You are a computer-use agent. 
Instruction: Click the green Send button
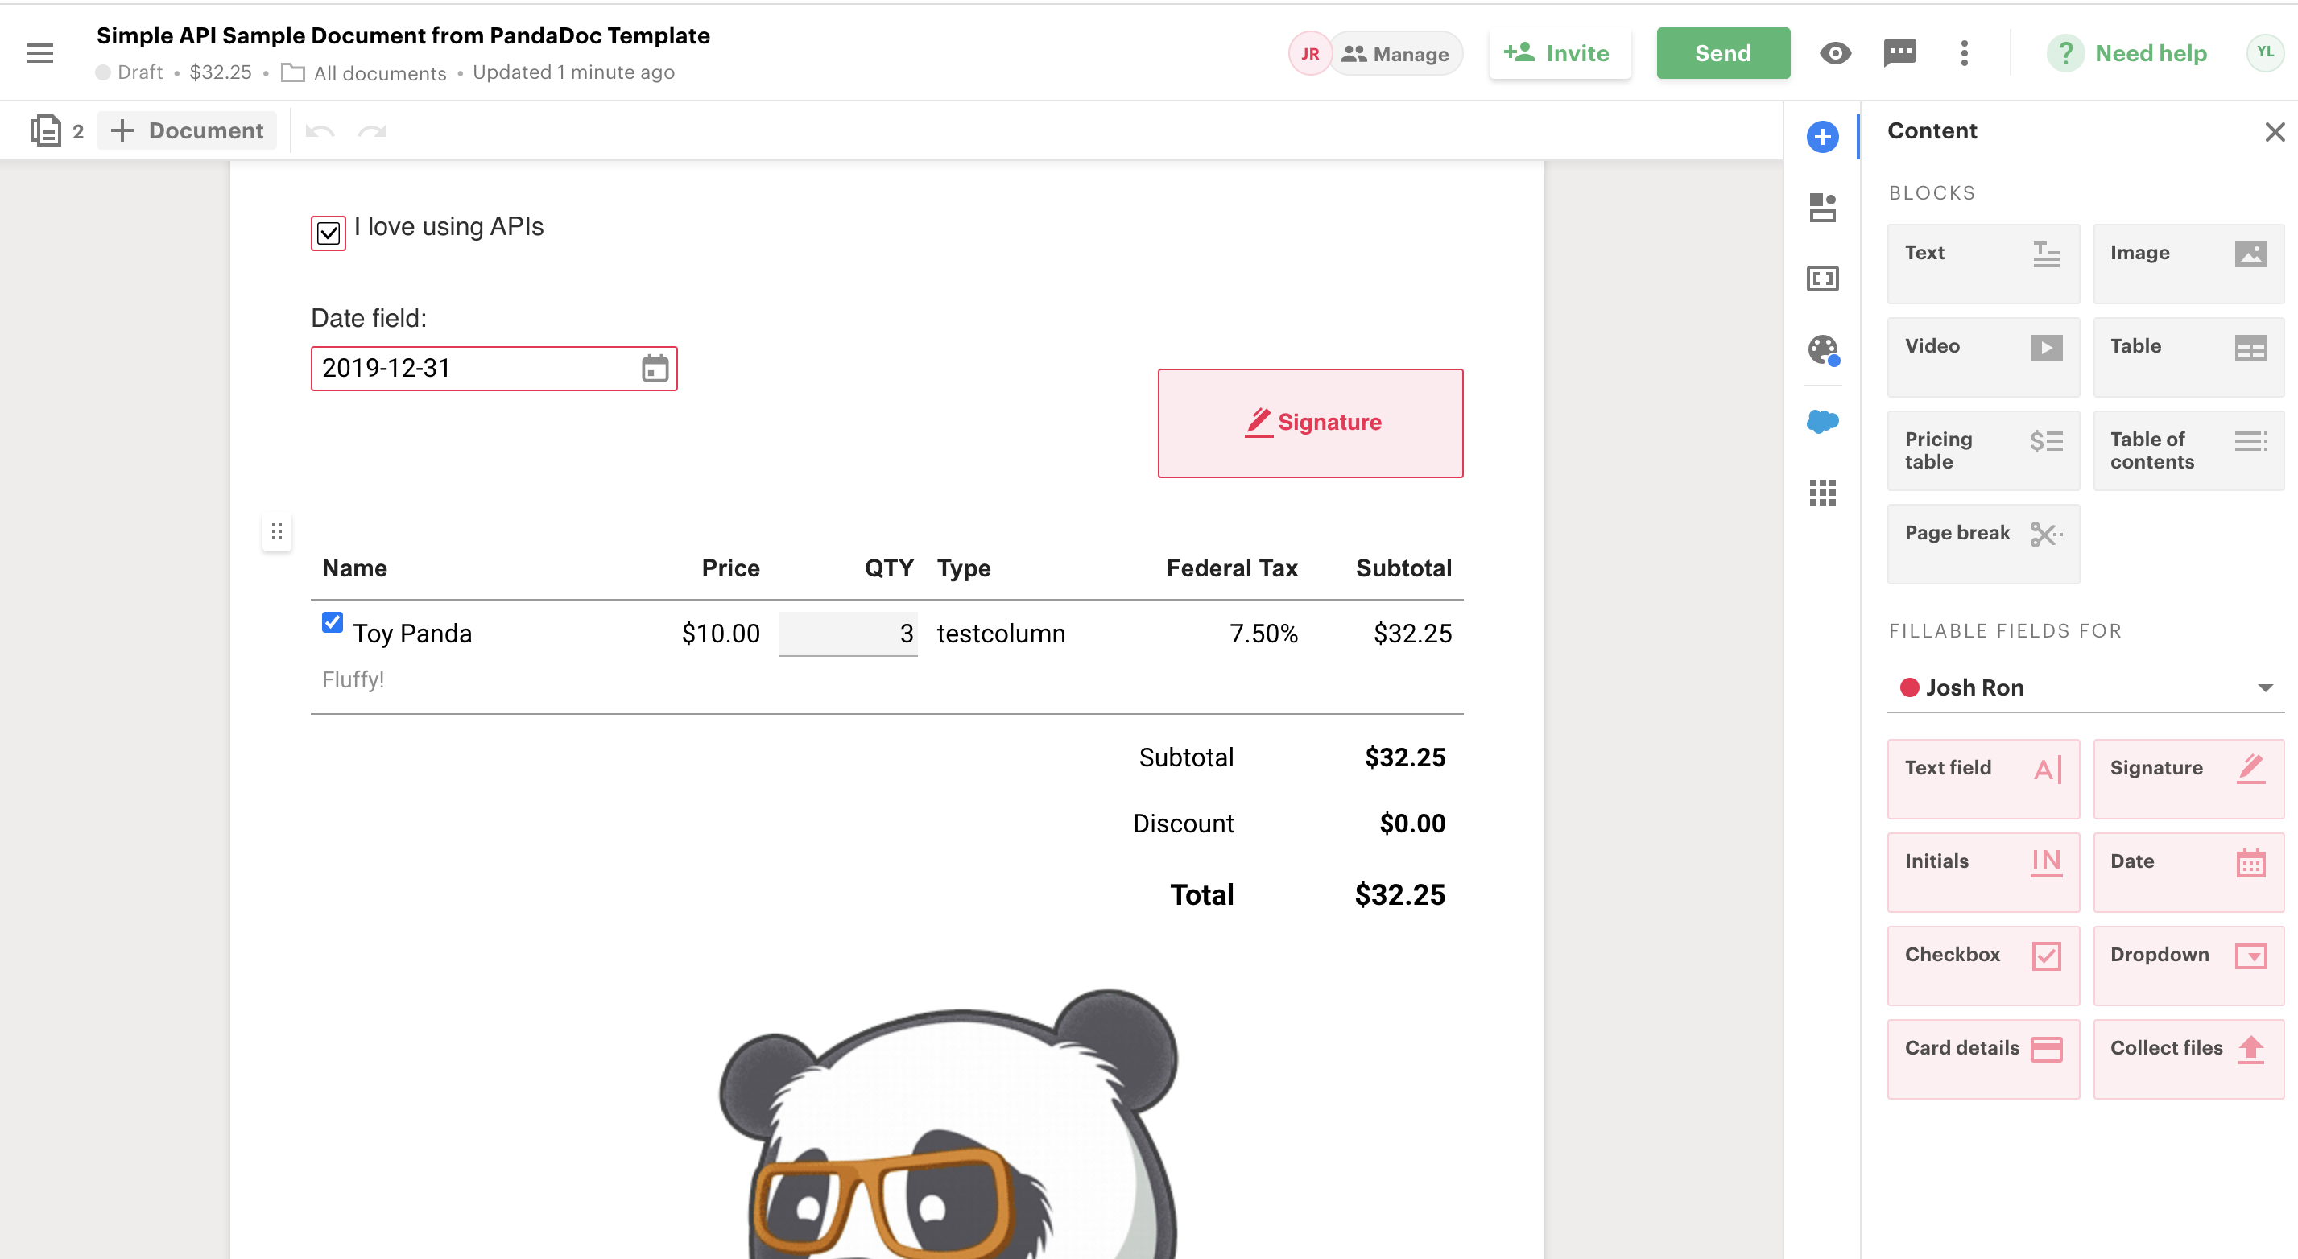coord(1722,53)
